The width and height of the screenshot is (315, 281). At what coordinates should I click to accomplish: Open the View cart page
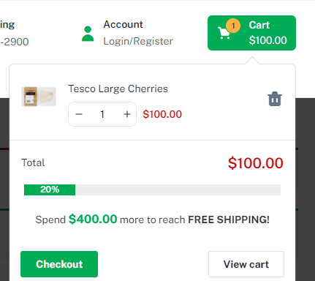point(246,264)
